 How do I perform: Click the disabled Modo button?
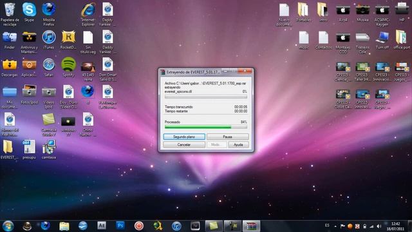pyautogui.click(x=217, y=144)
